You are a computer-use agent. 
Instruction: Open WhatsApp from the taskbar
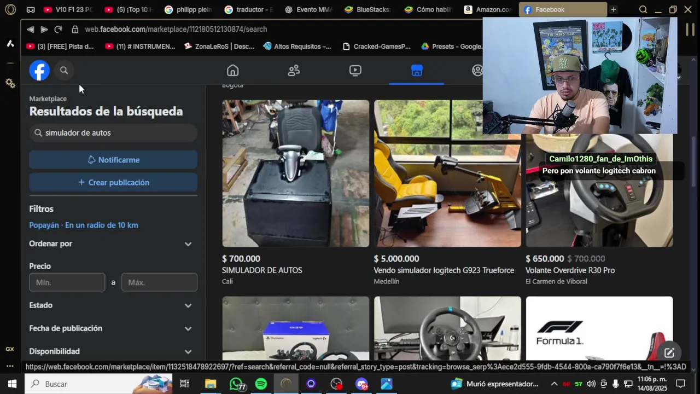click(236, 384)
